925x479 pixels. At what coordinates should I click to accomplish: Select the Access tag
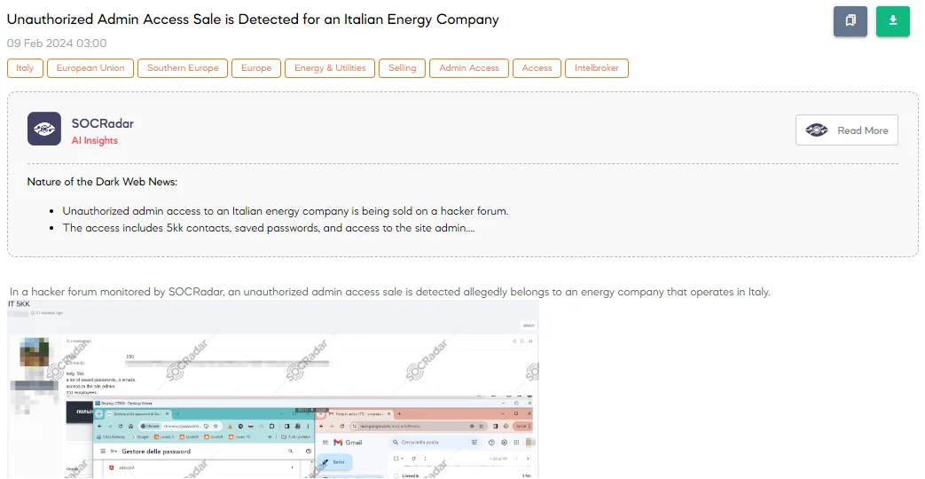click(x=537, y=67)
